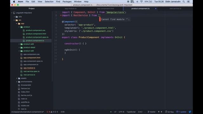Image resolution: width=203 pixels, height=114 pixels.
Task: Click the UTF-8 encoding selector
Action: click(121, 112)
